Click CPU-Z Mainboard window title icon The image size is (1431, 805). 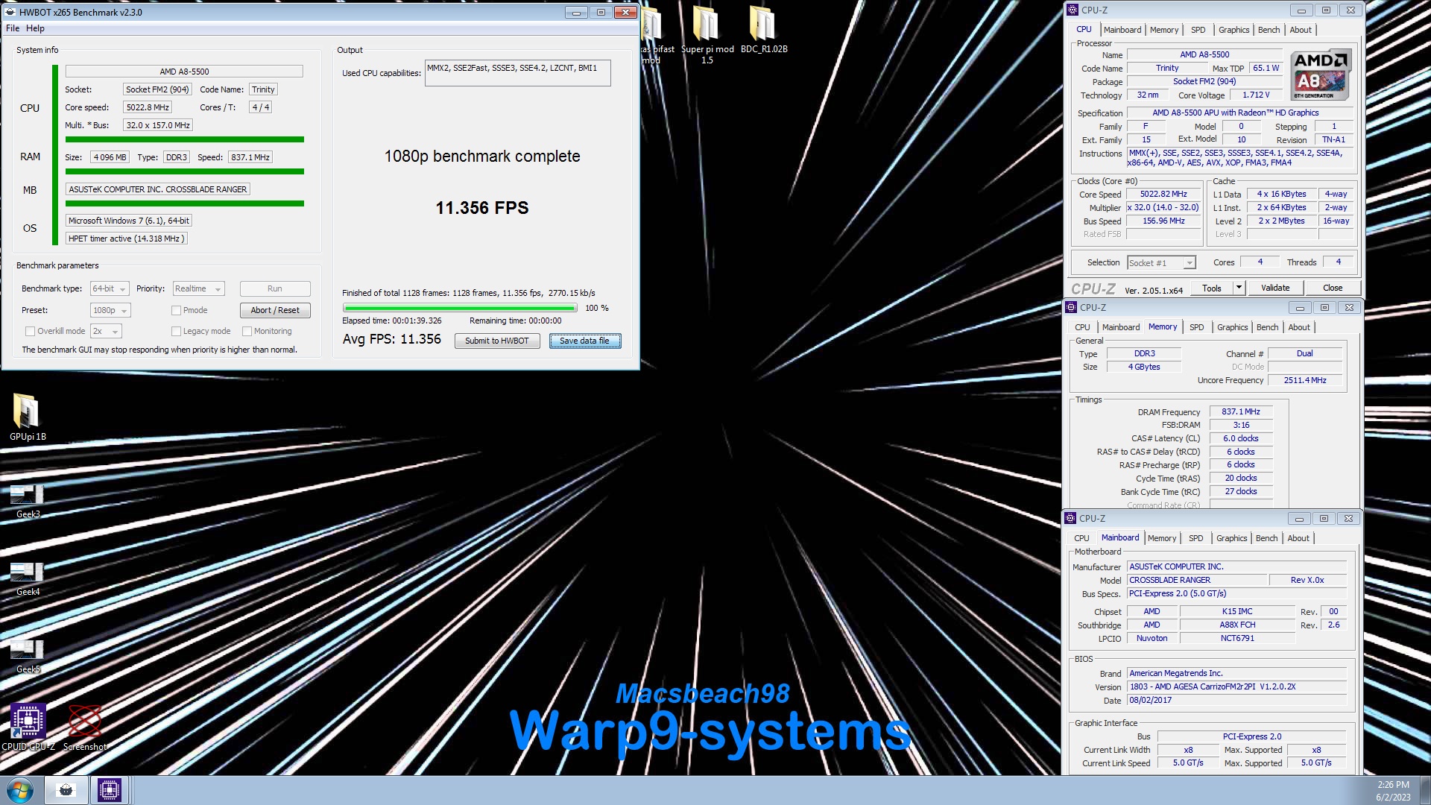click(x=1070, y=518)
